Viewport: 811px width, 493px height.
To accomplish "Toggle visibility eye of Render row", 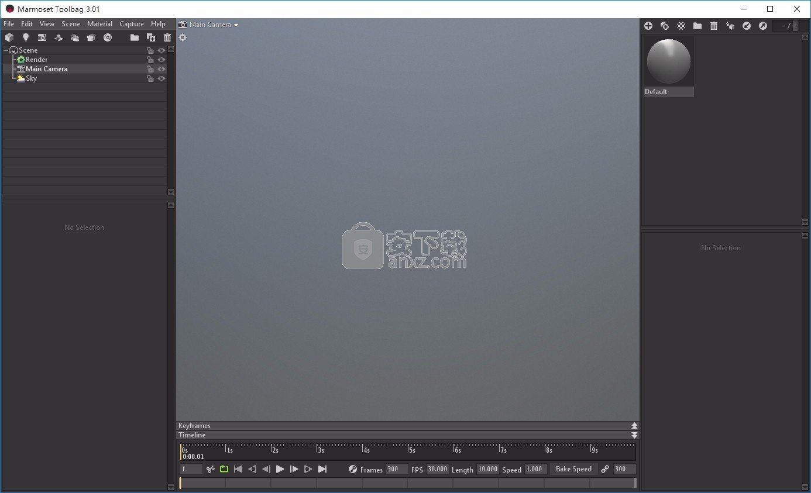I will [161, 60].
